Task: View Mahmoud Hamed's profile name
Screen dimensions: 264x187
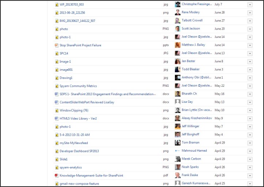Action: 194,151
